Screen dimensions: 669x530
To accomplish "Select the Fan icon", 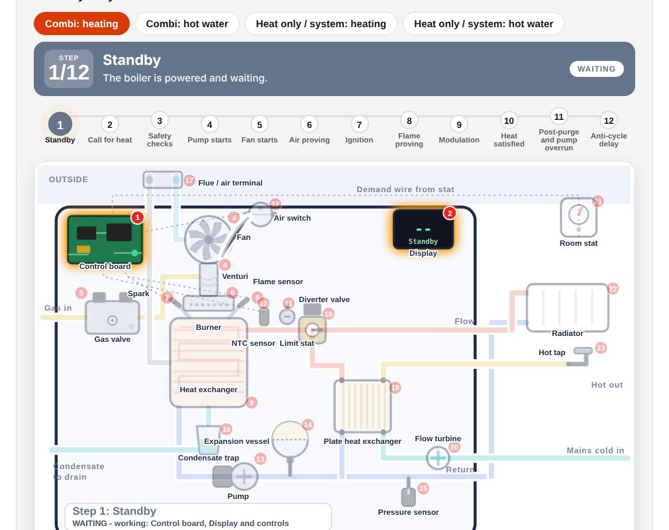I will pyautogui.click(x=208, y=239).
